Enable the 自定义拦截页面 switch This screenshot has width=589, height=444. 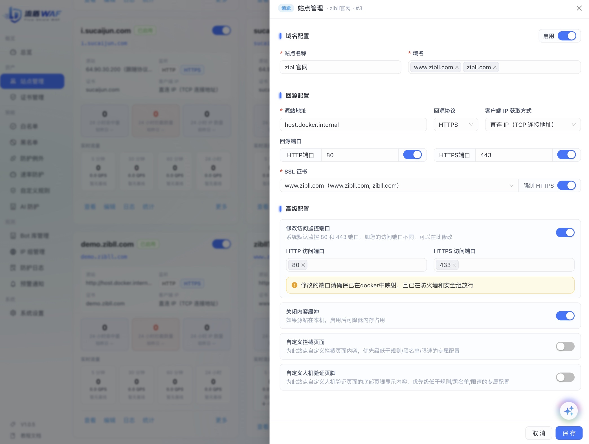(x=565, y=346)
